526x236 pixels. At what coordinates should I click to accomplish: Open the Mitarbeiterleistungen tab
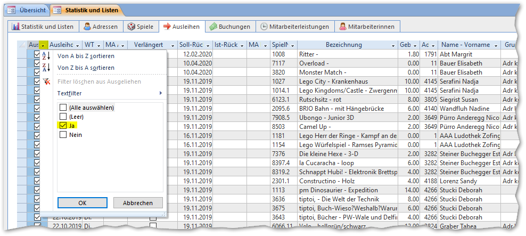(295, 27)
